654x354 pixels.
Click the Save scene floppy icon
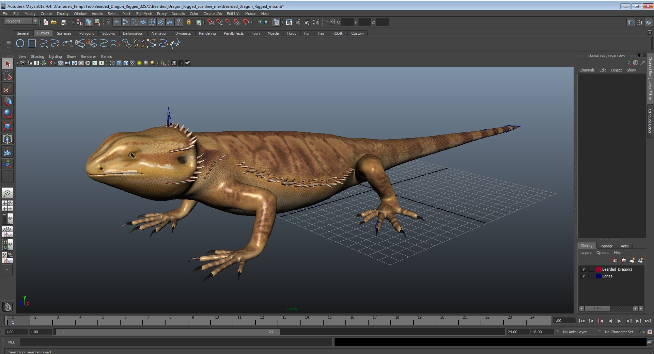[63, 22]
